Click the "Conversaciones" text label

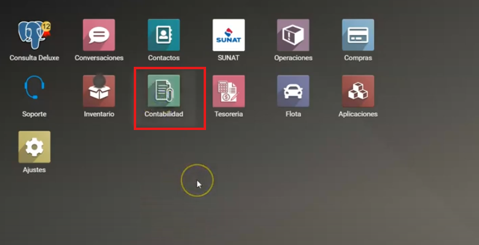tap(99, 58)
